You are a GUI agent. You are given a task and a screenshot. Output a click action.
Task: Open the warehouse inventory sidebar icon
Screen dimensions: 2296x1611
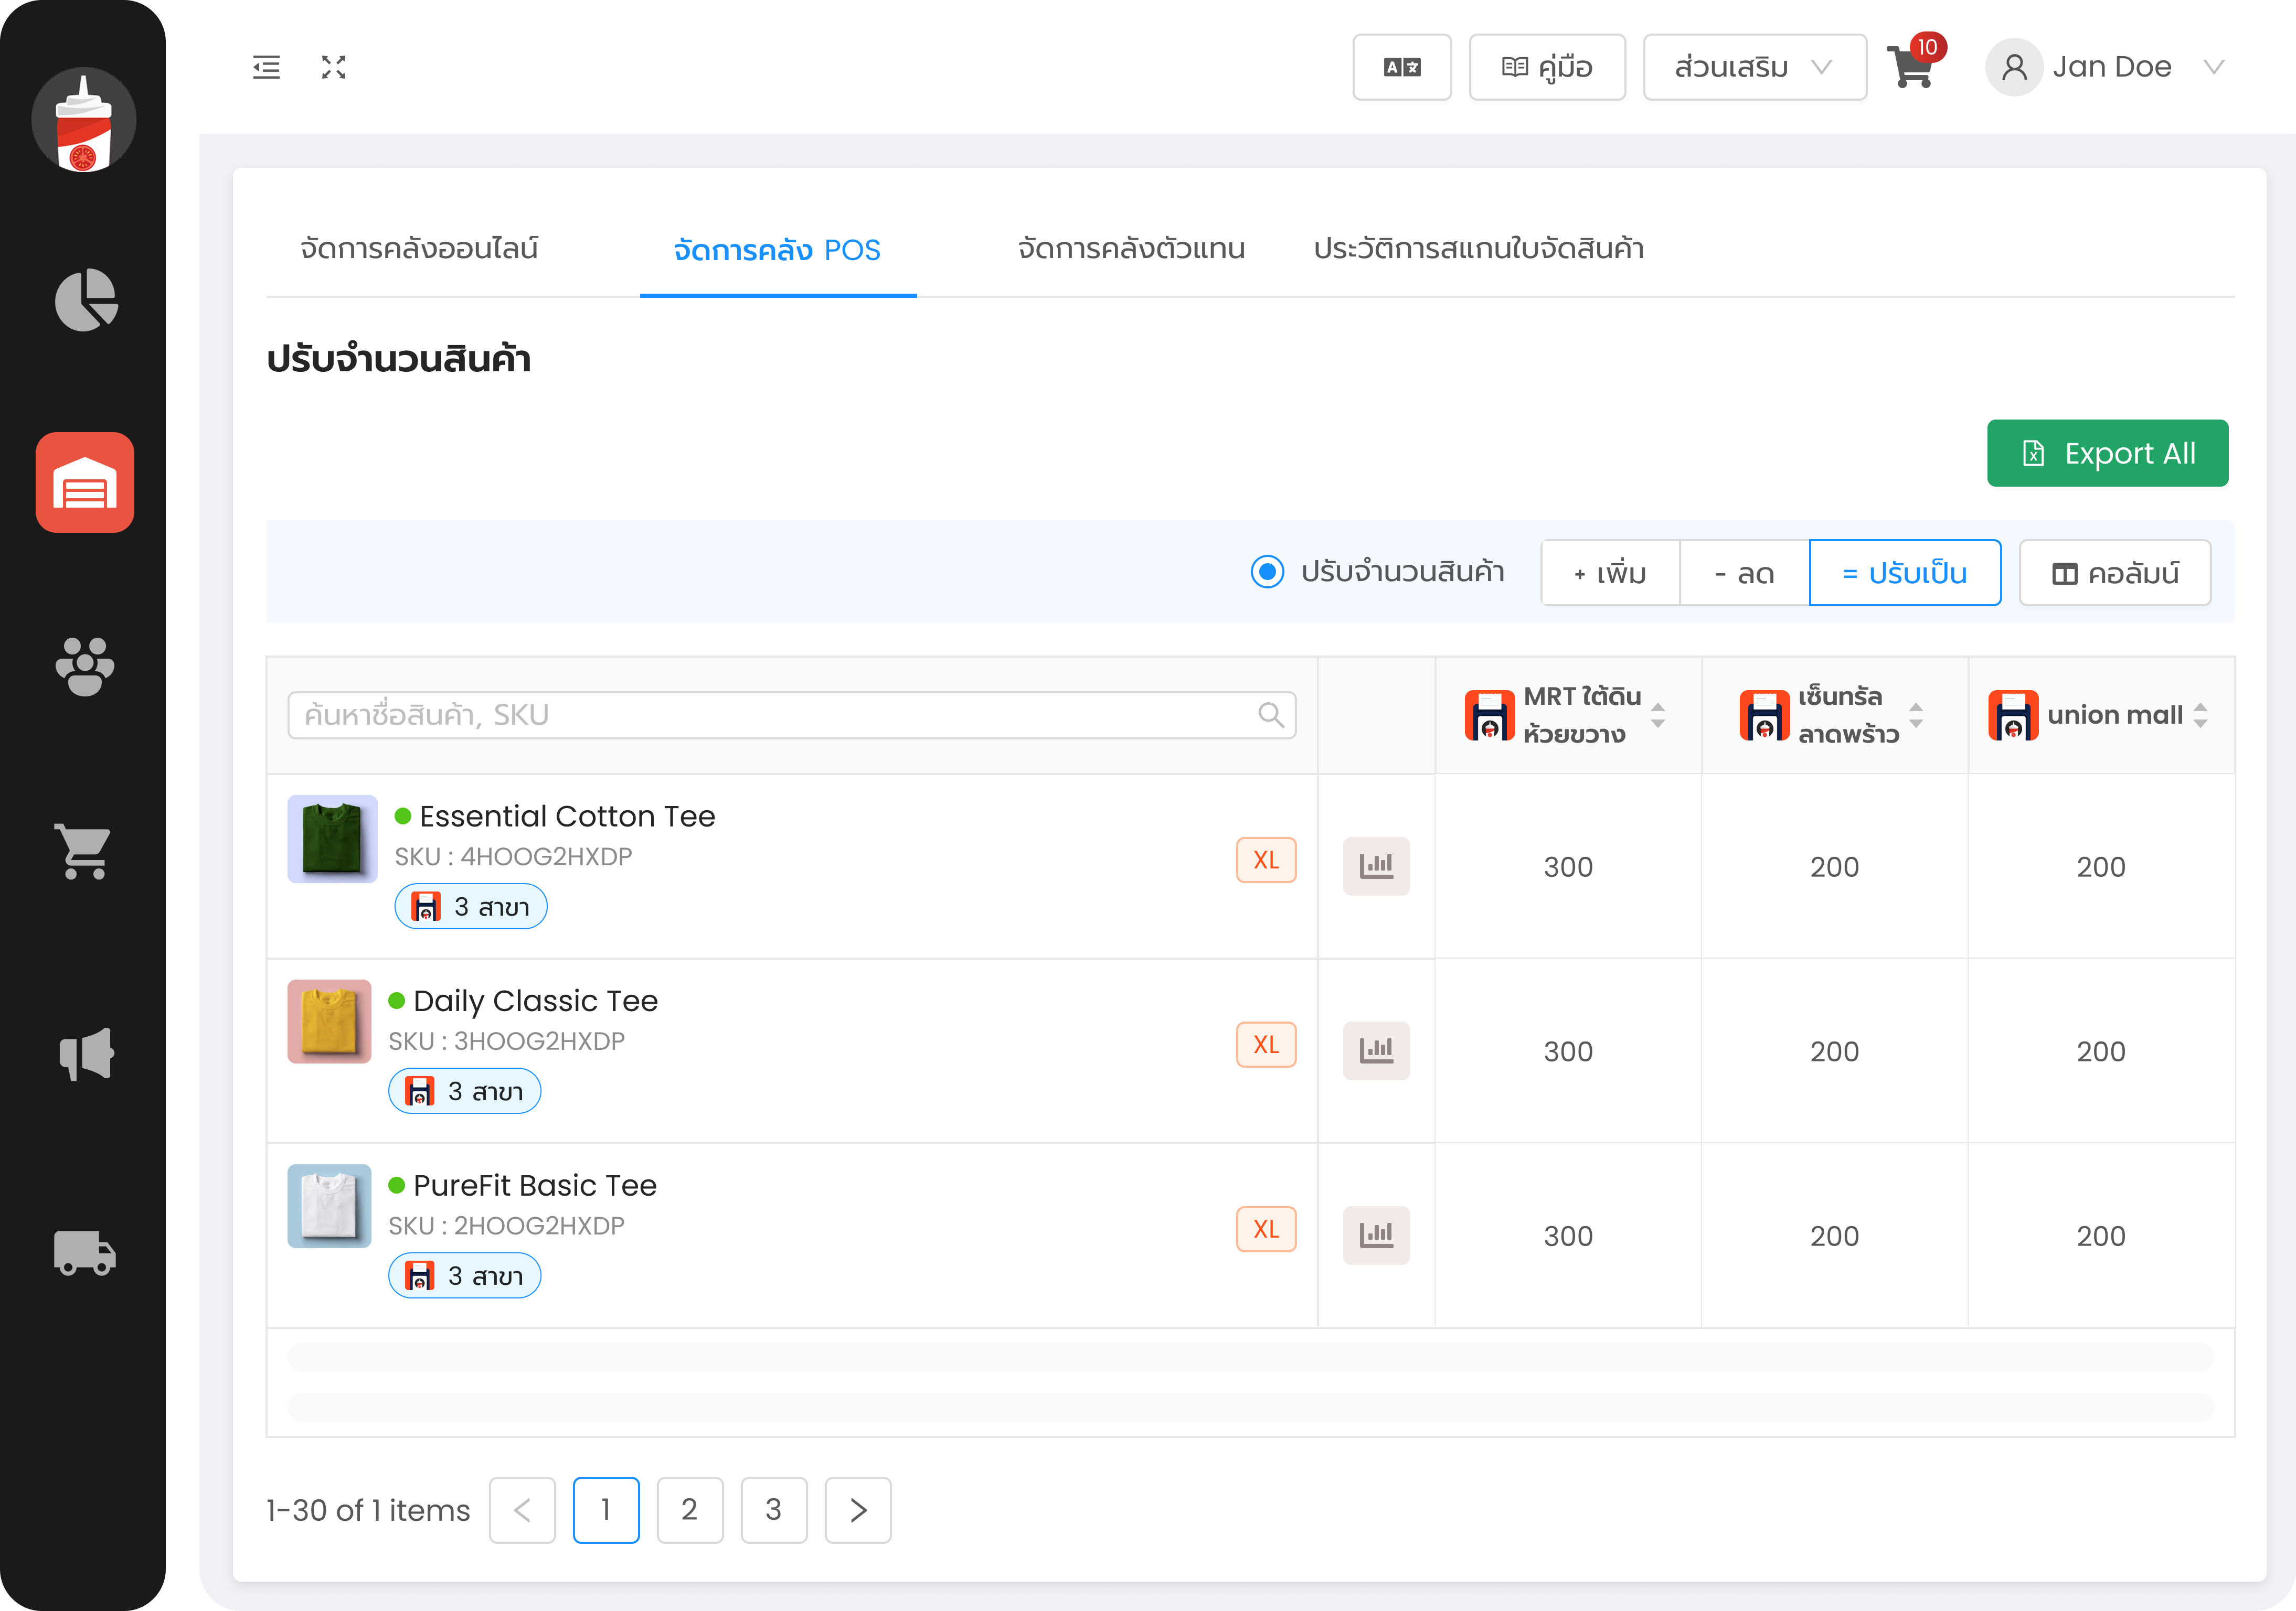[85, 482]
